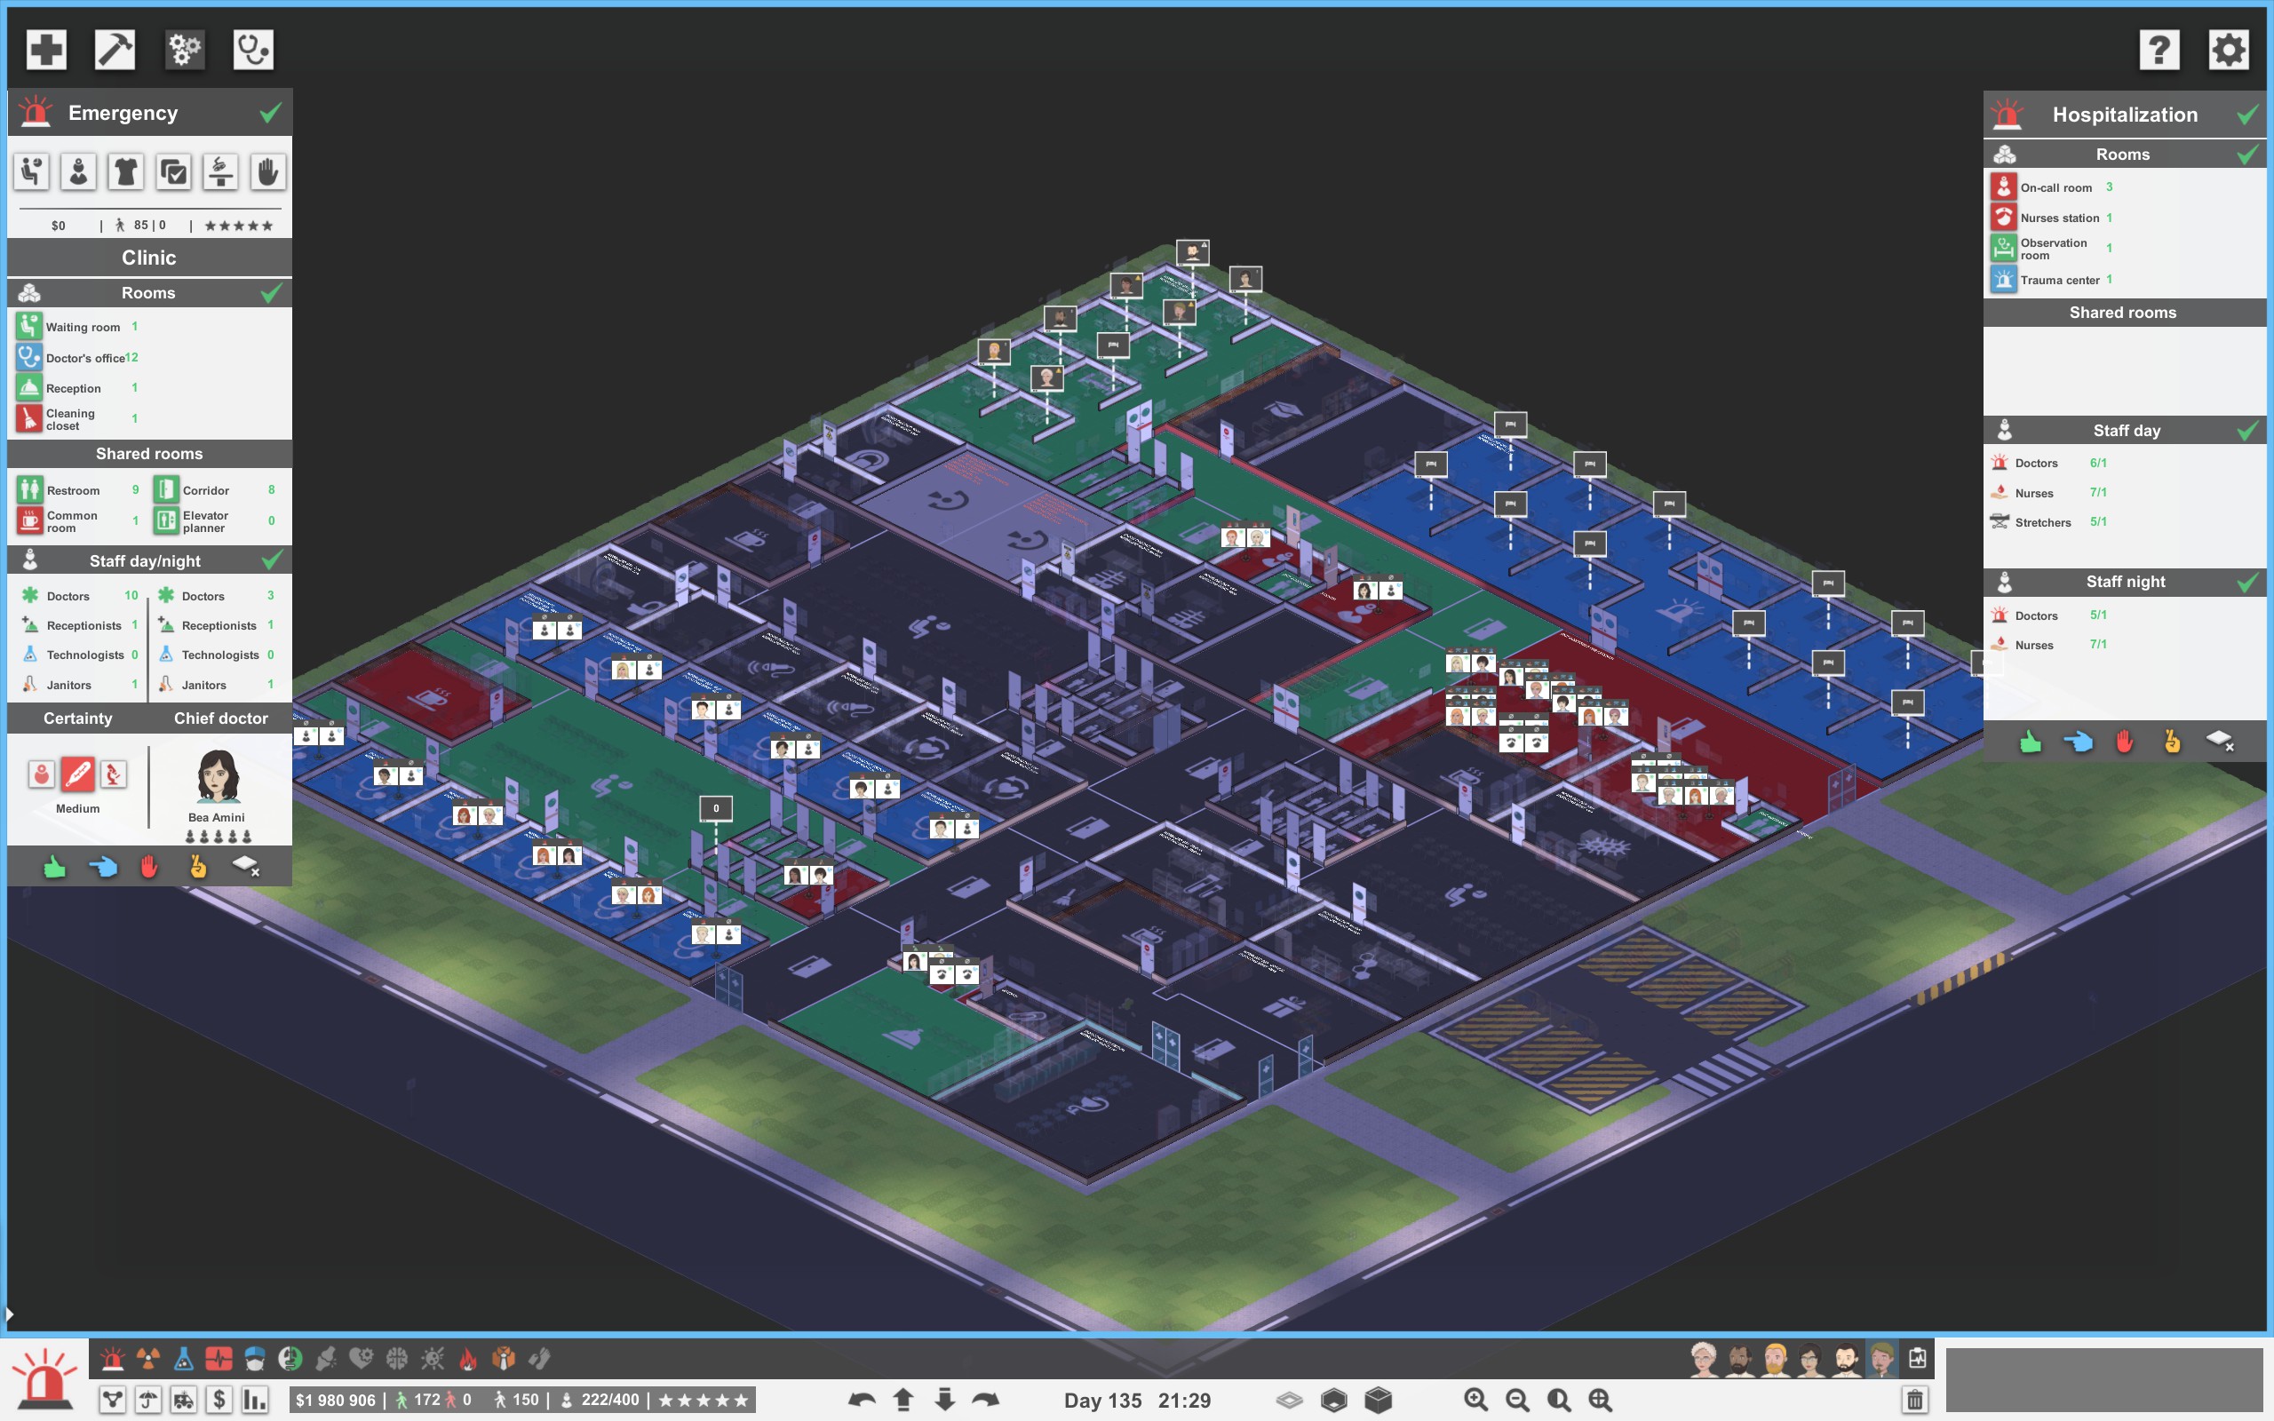2274x1421 pixels.
Task: Click the Shared rooms header in Clinic
Action: (149, 454)
